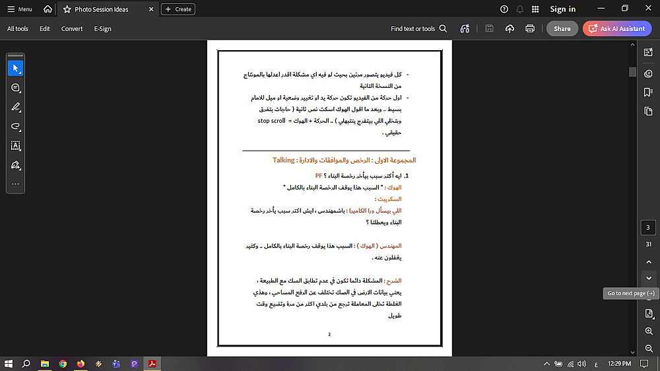Click the 'stop scroll' text in document

click(271, 121)
